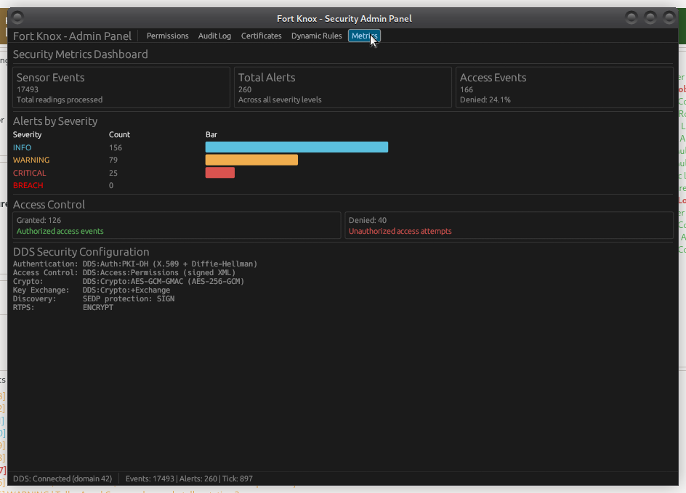Open the Audit Log tab
Screen dimensions: 686x493
(214, 36)
